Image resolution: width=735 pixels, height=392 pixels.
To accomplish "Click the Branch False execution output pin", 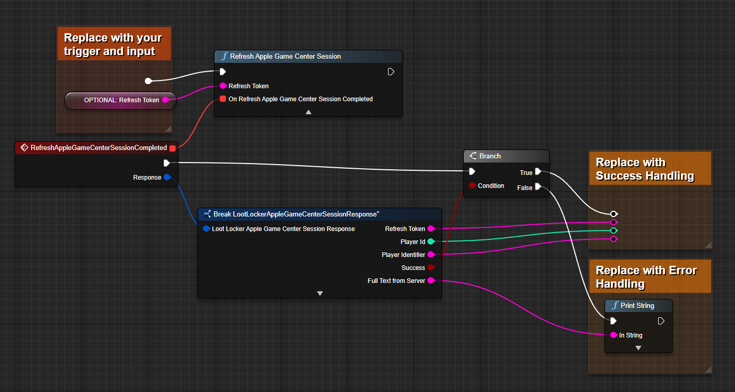I will (538, 187).
